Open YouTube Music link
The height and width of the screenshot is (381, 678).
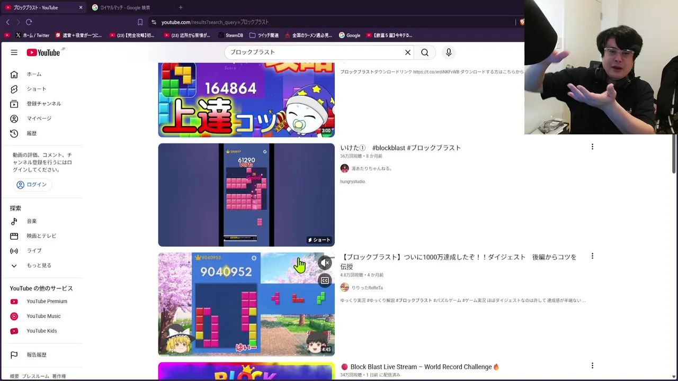[x=43, y=316]
